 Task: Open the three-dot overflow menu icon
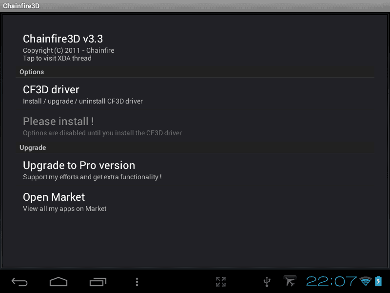point(137,282)
